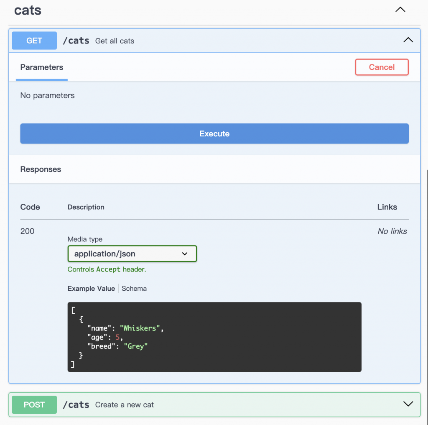Click the 'Create a new cat' summary
The width and height of the screenshot is (428, 425).
click(125, 405)
